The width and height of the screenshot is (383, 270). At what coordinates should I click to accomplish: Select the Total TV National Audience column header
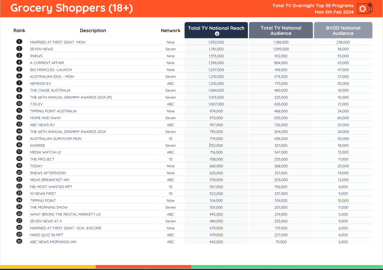pos(281,30)
